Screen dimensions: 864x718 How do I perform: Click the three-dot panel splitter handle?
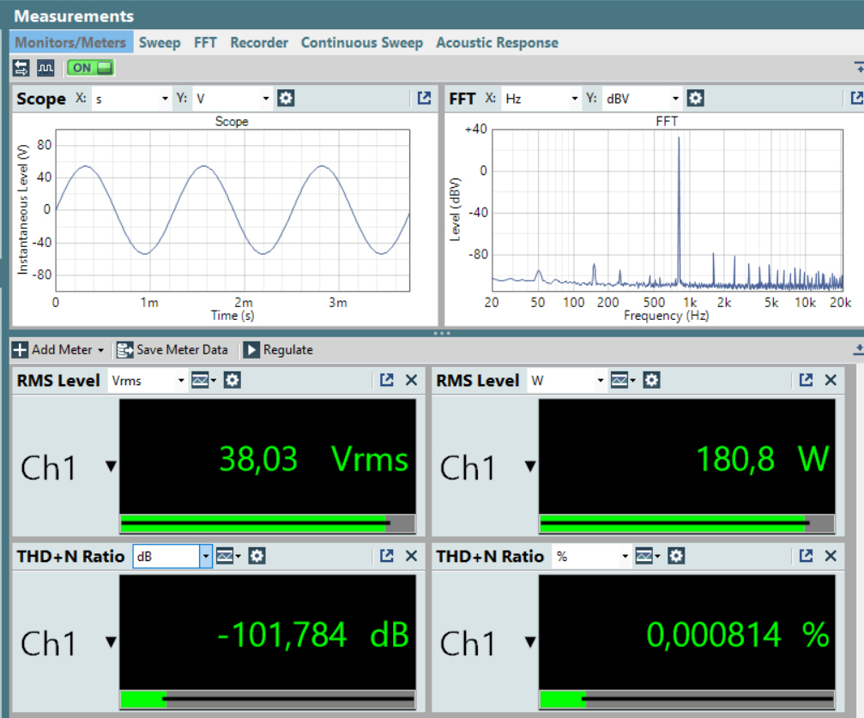coord(442,334)
